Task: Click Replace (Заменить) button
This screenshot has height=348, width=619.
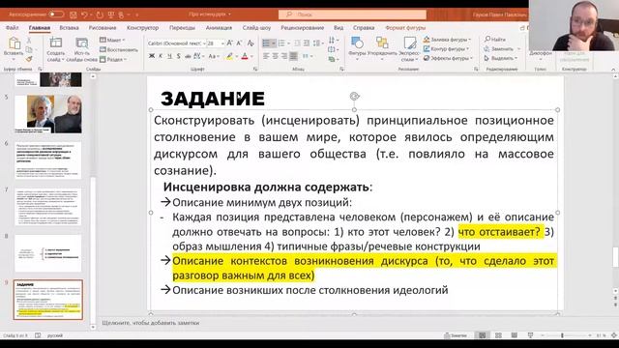Action: click(x=502, y=49)
